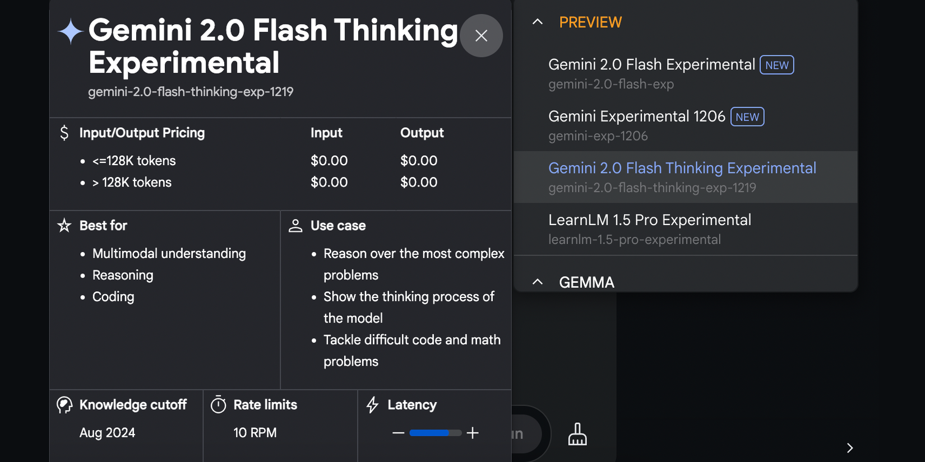Click the clear chat broom icon

pos(577,435)
